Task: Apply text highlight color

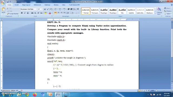Action: click(x=45, y=13)
